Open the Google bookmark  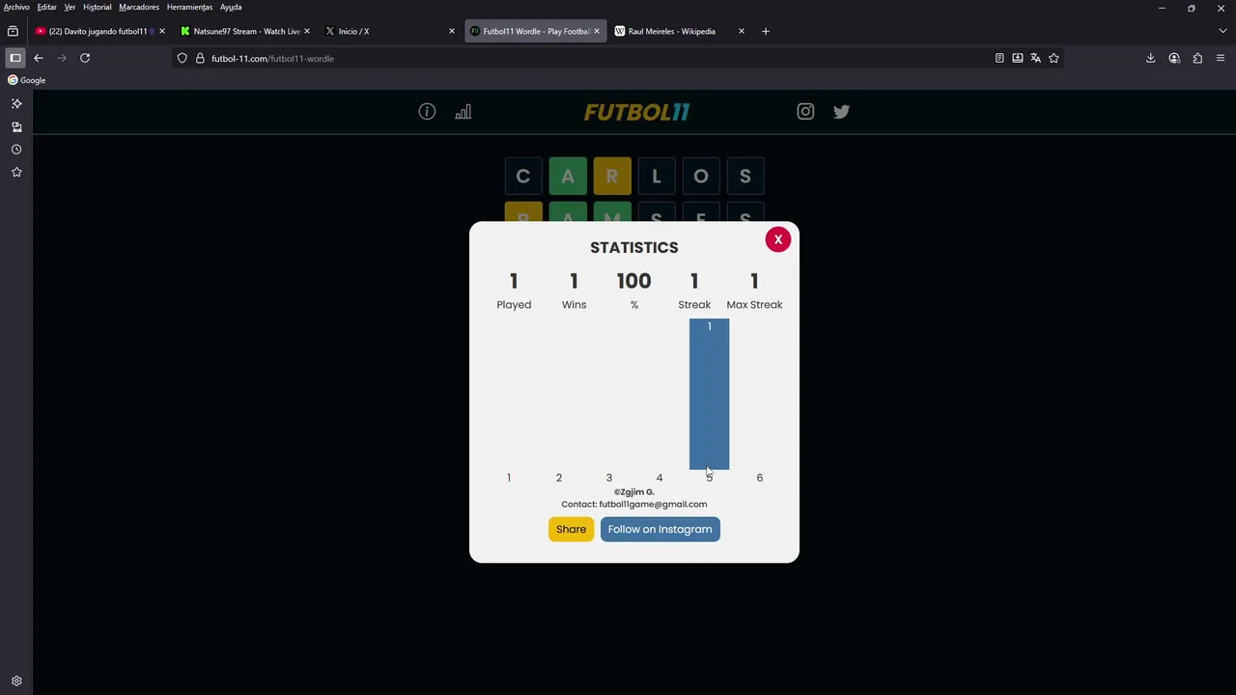(x=27, y=80)
